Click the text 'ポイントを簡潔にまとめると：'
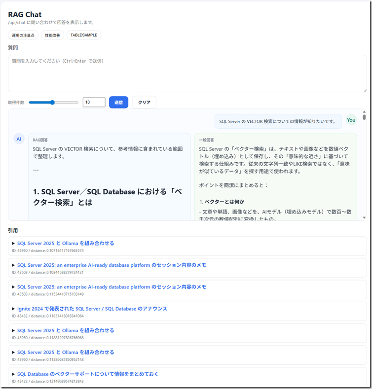The width and height of the screenshot is (372, 389). pos(233,185)
